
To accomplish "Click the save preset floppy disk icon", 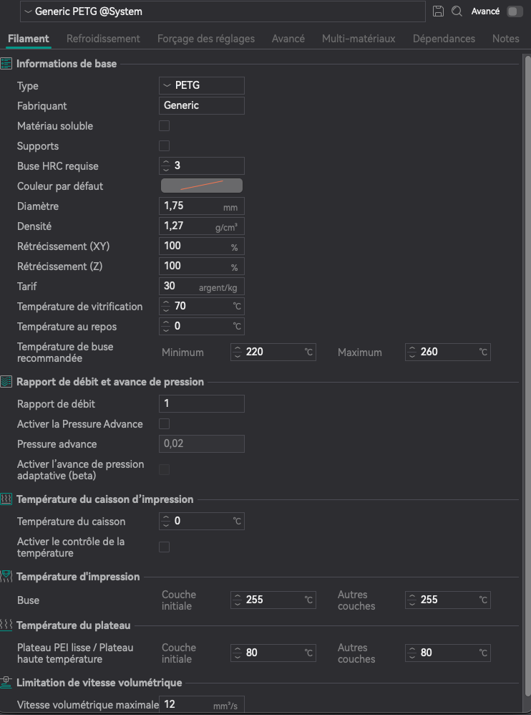I will 439,11.
